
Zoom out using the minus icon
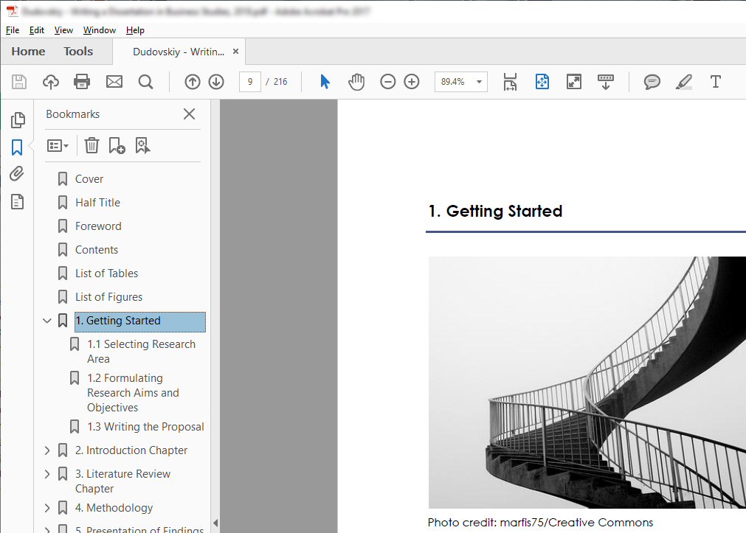387,82
